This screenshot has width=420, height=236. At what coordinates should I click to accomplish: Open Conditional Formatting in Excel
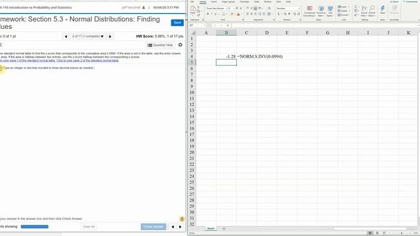point(309,11)
